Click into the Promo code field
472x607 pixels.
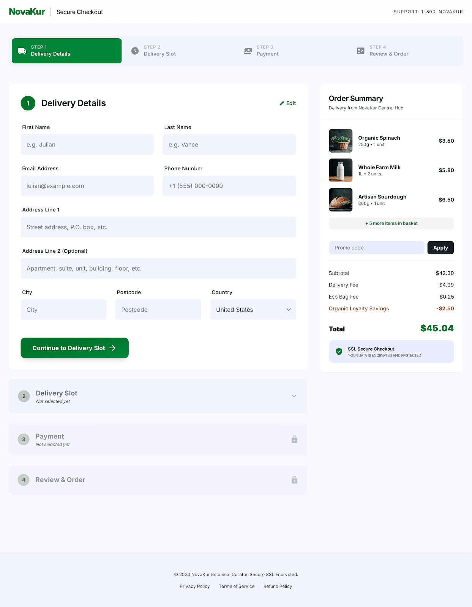click(376, 248)
